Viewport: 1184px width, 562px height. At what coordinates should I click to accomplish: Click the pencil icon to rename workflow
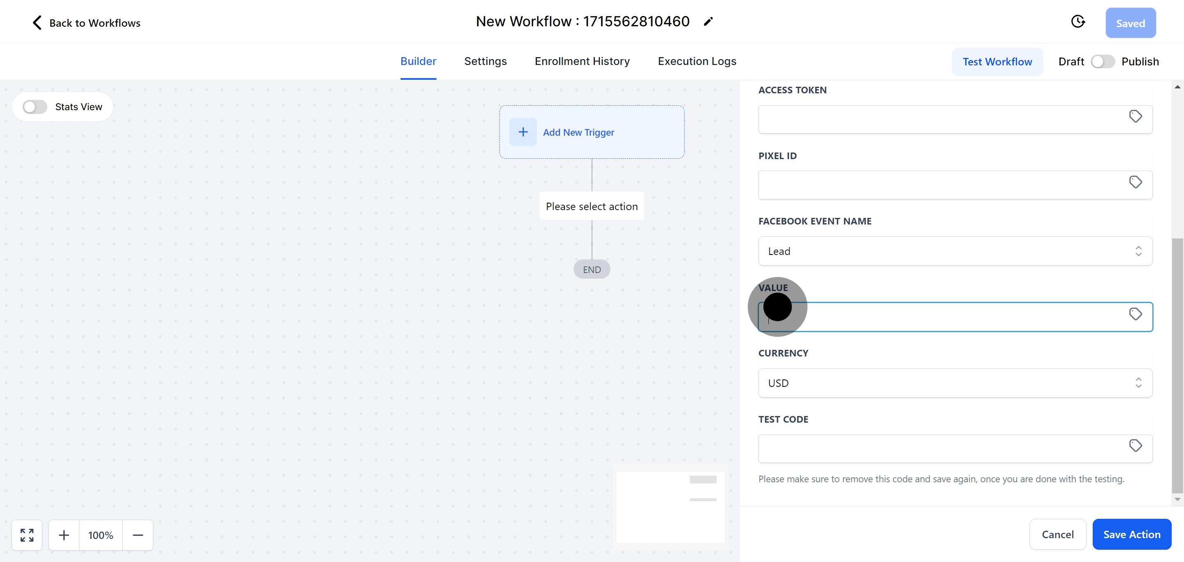[x=708, y=22]
